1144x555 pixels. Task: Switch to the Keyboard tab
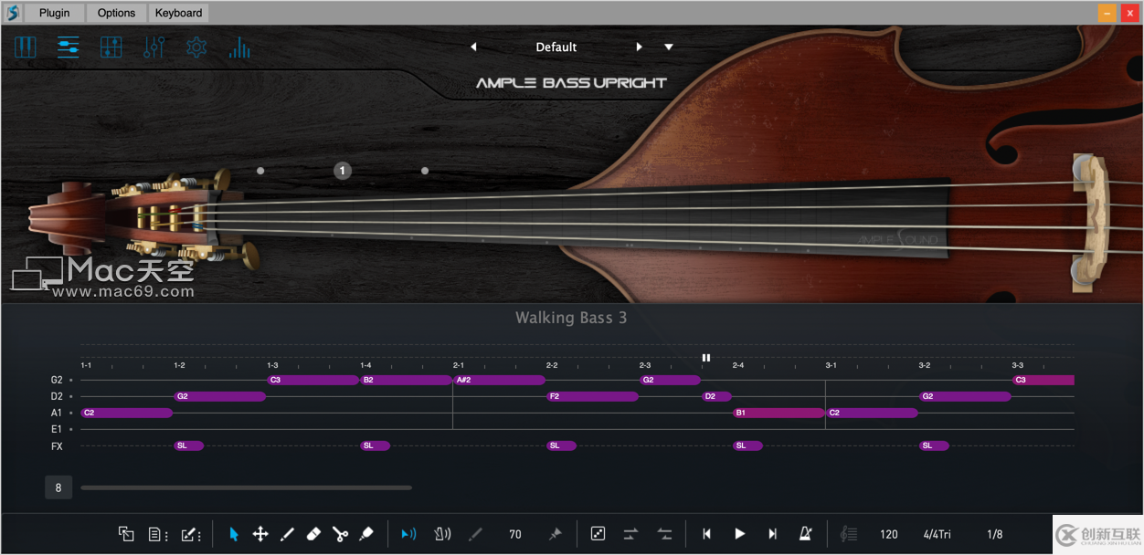177,13
